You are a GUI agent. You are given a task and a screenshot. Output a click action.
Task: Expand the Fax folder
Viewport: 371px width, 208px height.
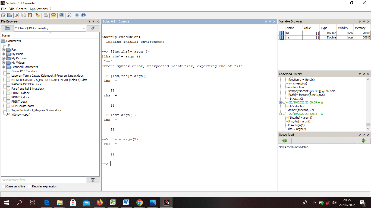tap(3, 50)
